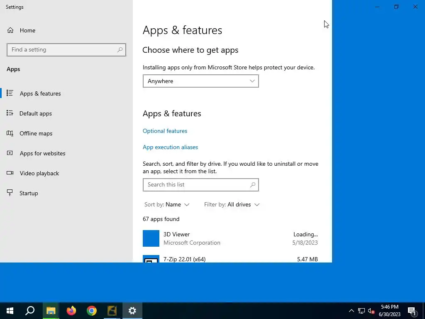
Task: Open the notification center icon
Action: tap(412, 311)
